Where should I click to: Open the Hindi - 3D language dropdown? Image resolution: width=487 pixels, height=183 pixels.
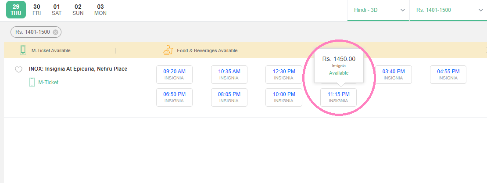click(378, 10)
